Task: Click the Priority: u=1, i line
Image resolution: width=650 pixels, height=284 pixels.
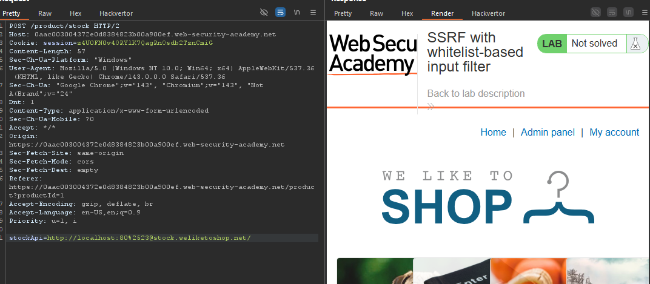Action: pos(42,220)
